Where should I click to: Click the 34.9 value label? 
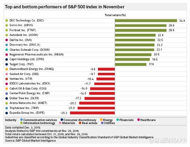[182, 21]
